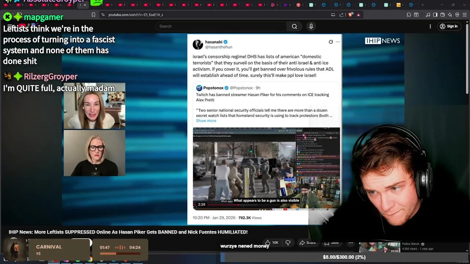Click the YouTube search magnifier button
470x264 pixels.
[x=294, y=26]
